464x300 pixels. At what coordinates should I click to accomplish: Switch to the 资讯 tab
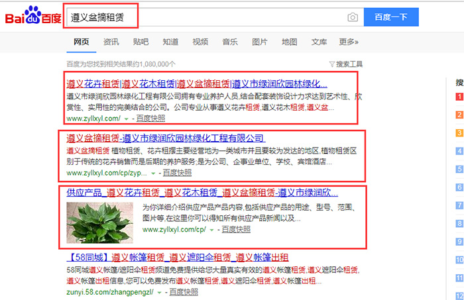click(x=111, y=42)
